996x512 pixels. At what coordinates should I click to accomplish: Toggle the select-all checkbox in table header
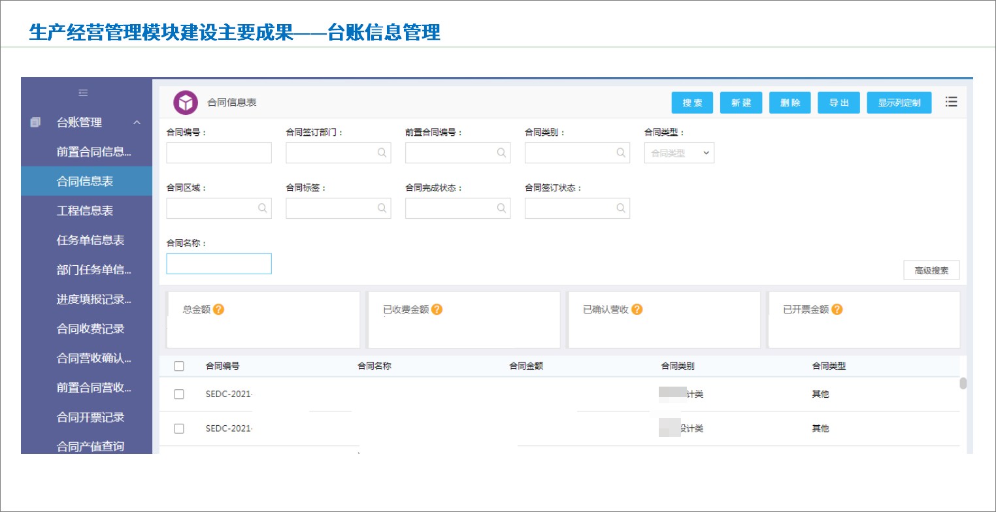(x=179, y=366)
